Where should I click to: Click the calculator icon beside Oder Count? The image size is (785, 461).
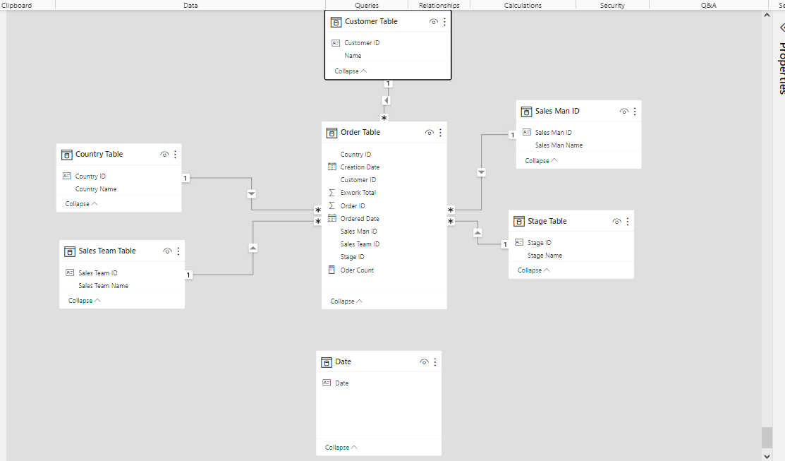coord(331,270)
